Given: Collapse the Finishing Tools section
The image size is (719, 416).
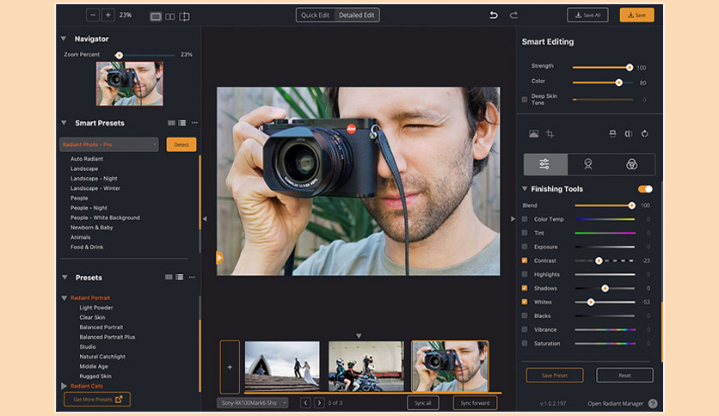Looking at the screenshot, I should tap(525, 189).
